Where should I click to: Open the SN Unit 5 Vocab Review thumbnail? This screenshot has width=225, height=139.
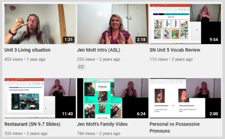(x=185, y=24)
